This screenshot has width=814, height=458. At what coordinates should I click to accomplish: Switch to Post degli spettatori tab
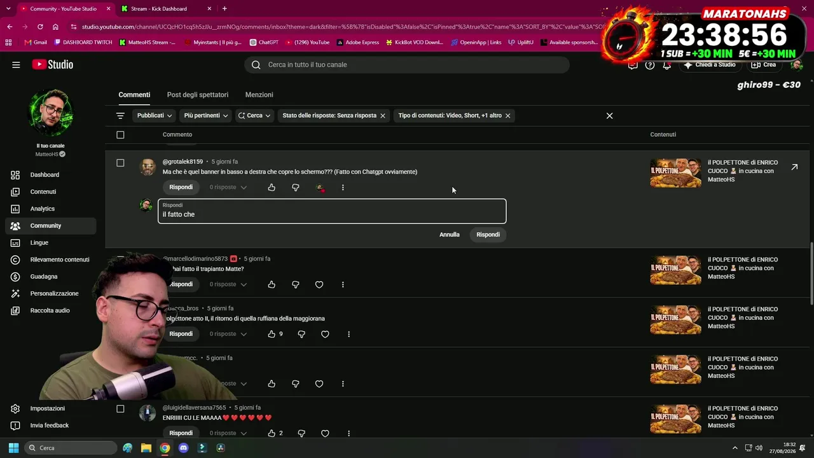[198, 95]
